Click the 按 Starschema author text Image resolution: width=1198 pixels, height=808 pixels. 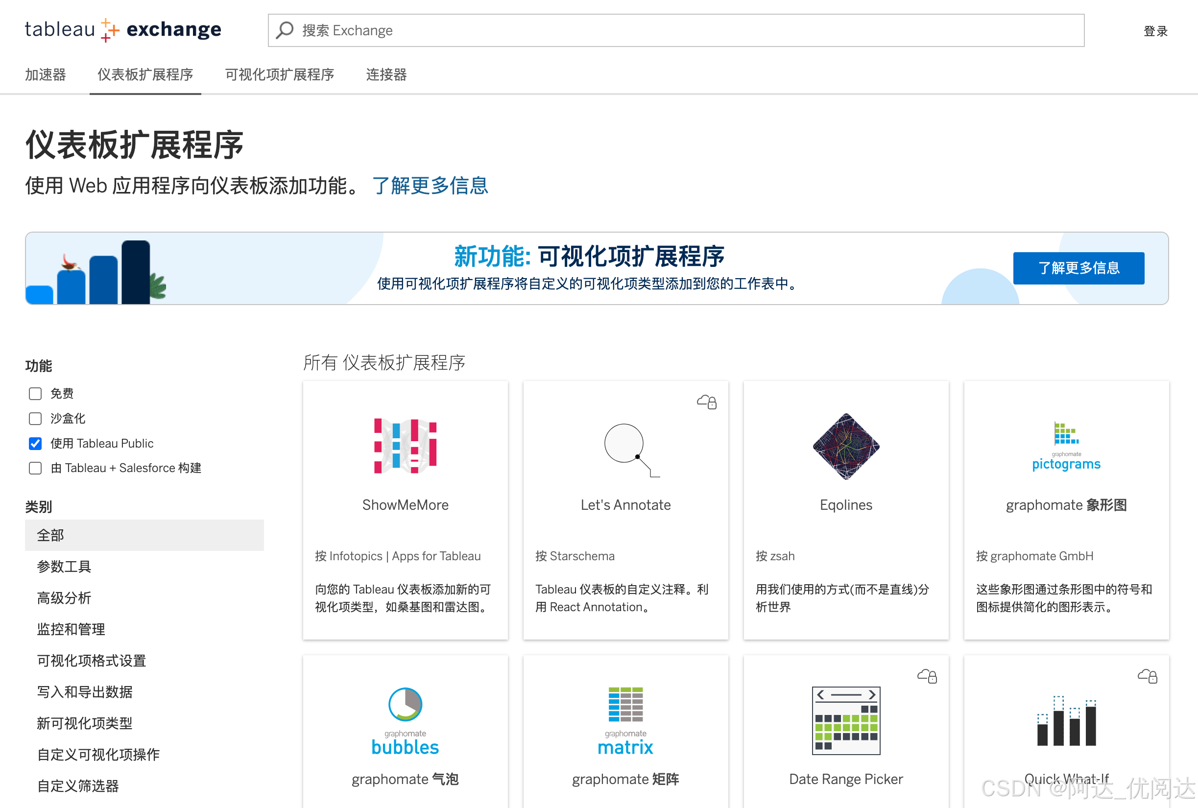point(575,556)
